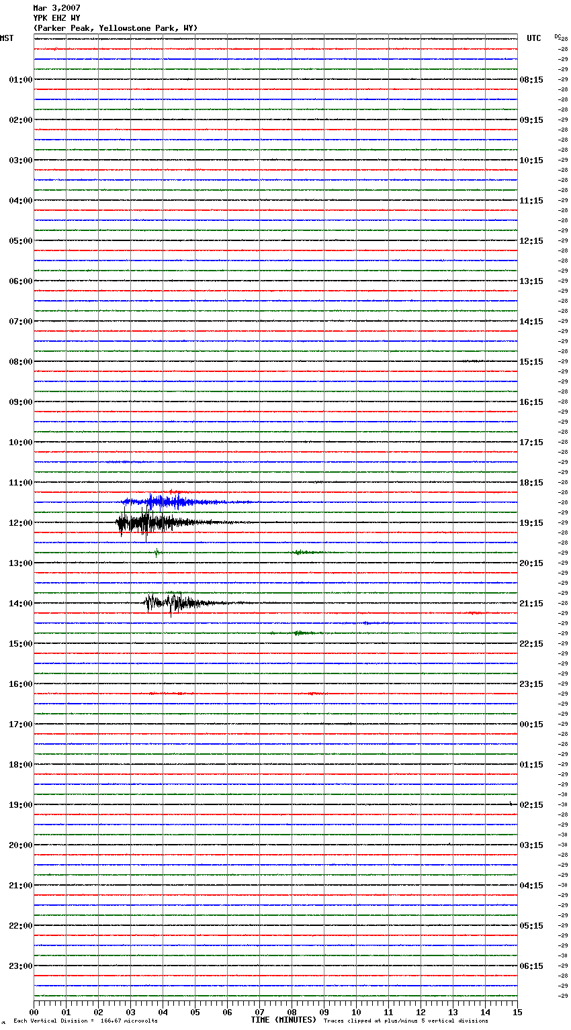Click the 19:15 UTC label
The image size is (571, 1030).
pos(531,523)
